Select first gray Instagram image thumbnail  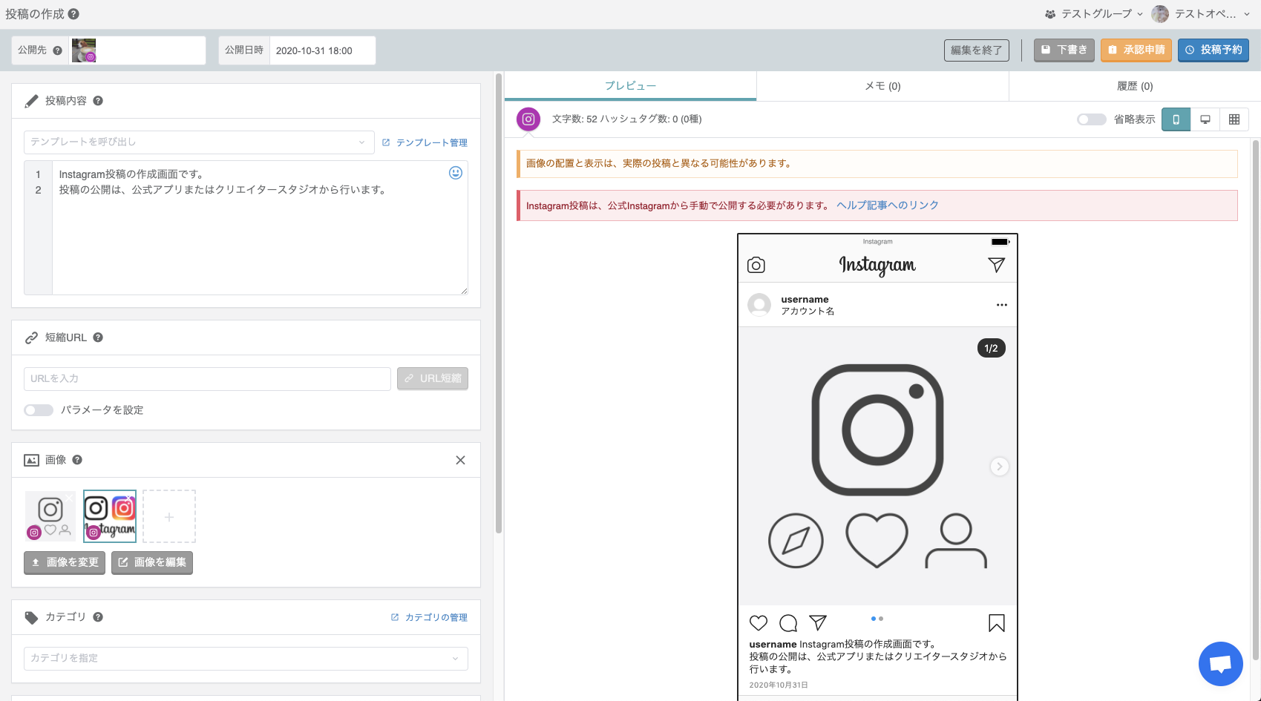click(x=50, y=516)
